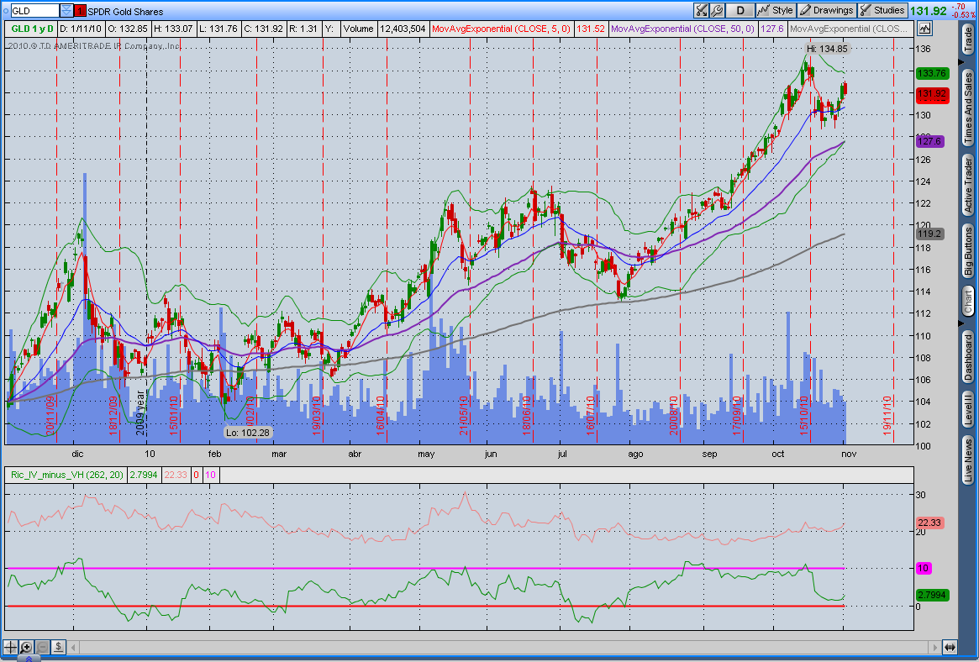Click the scroll-to-end icon at bottom right
Viewport: 979px width, 662px height.
(949, 648)
